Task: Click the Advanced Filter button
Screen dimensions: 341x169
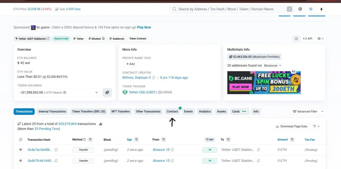Action: (x=305, y=111)
